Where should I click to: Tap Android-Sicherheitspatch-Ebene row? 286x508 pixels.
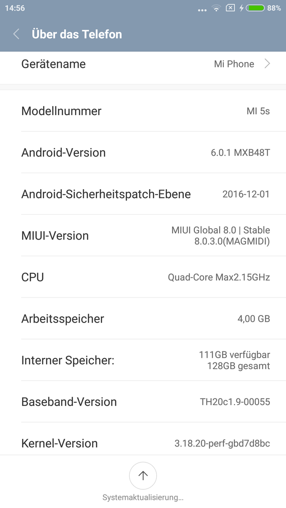click(143, 194)
